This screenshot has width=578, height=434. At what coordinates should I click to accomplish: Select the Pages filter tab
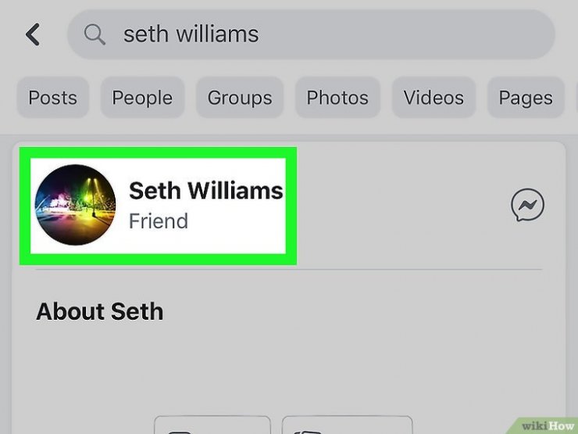pyautogui.click(x=526, y=98)
